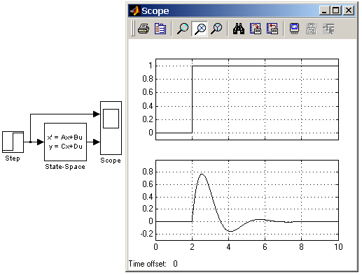Click the 'Step' block label
Screen dimensions: 362x275
tap(13, 158)
